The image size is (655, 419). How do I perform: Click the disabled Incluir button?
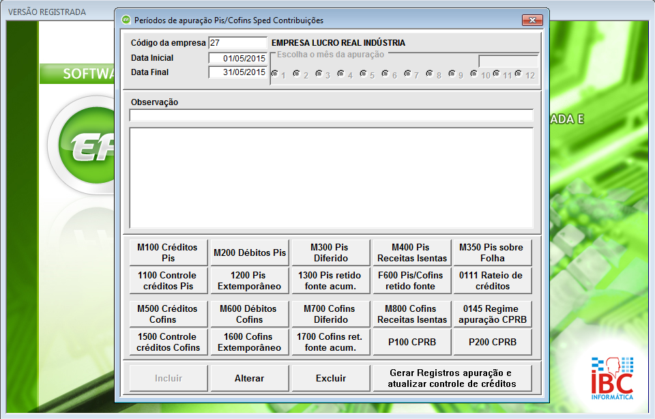coord(169,379)
